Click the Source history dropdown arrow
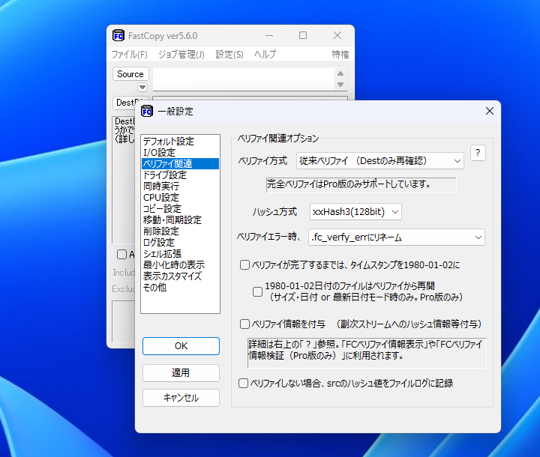The width and height of the screenshot is (540, 457). [142, 88]
